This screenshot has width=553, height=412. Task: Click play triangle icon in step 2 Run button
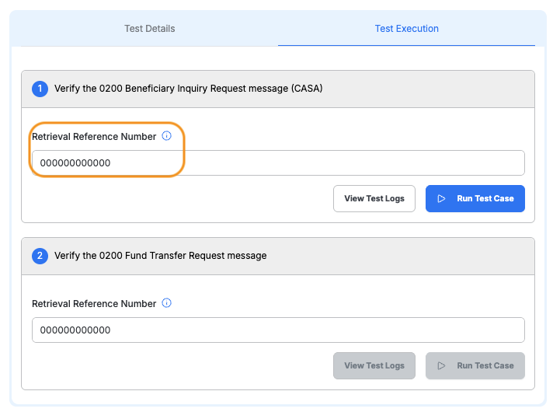coord(441,366)
